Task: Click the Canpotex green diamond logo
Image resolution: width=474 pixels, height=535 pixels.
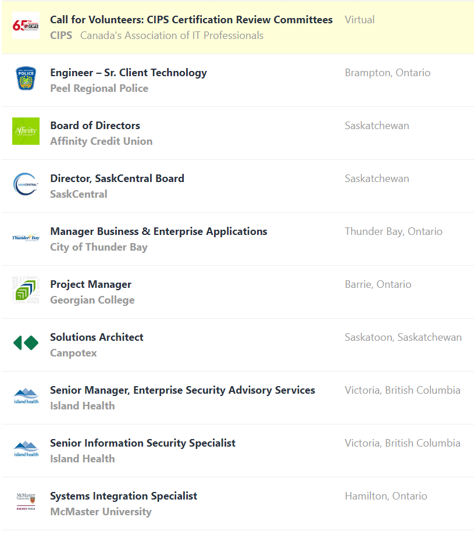Action: pos(26,343)
